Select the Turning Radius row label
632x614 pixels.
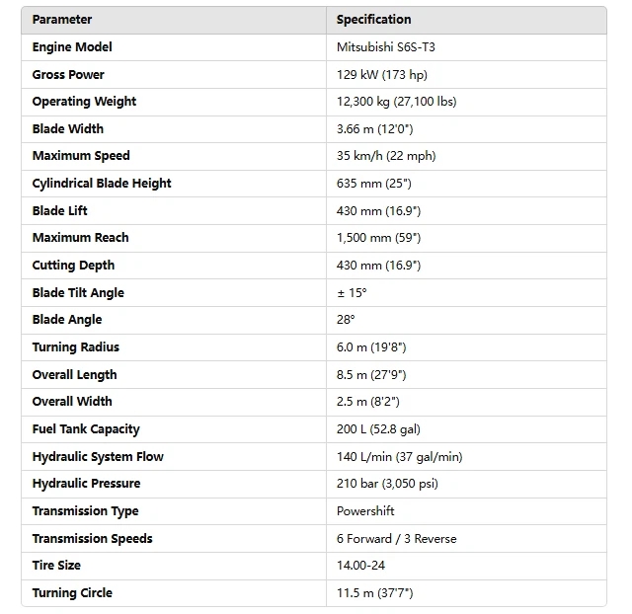(77, 347)
